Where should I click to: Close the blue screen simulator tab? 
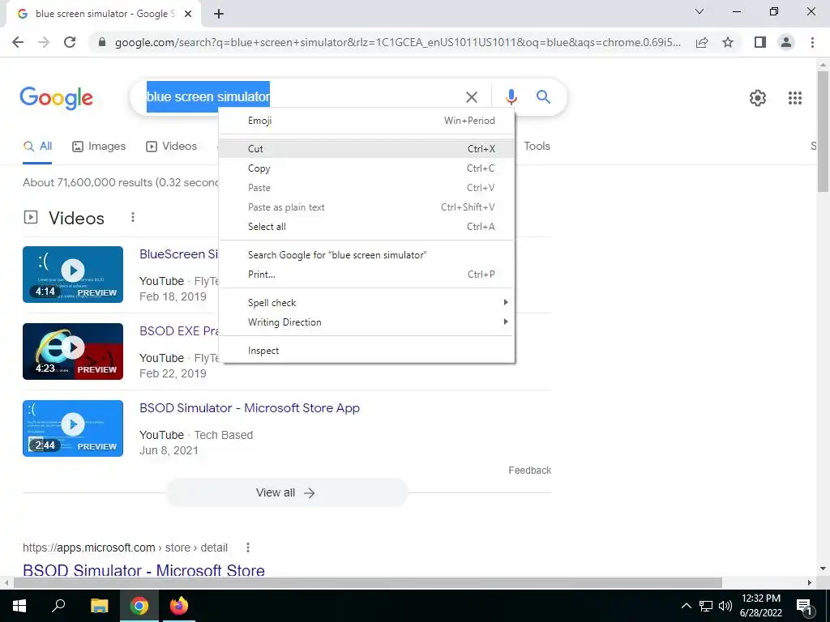(188, 15)
